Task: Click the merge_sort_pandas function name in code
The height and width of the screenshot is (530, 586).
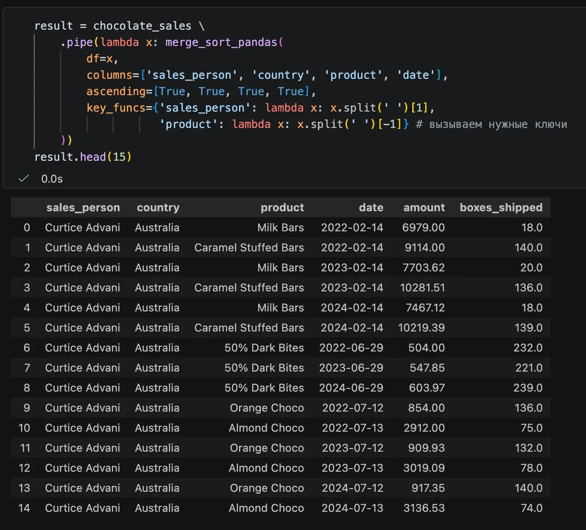Action: (221, 43)
